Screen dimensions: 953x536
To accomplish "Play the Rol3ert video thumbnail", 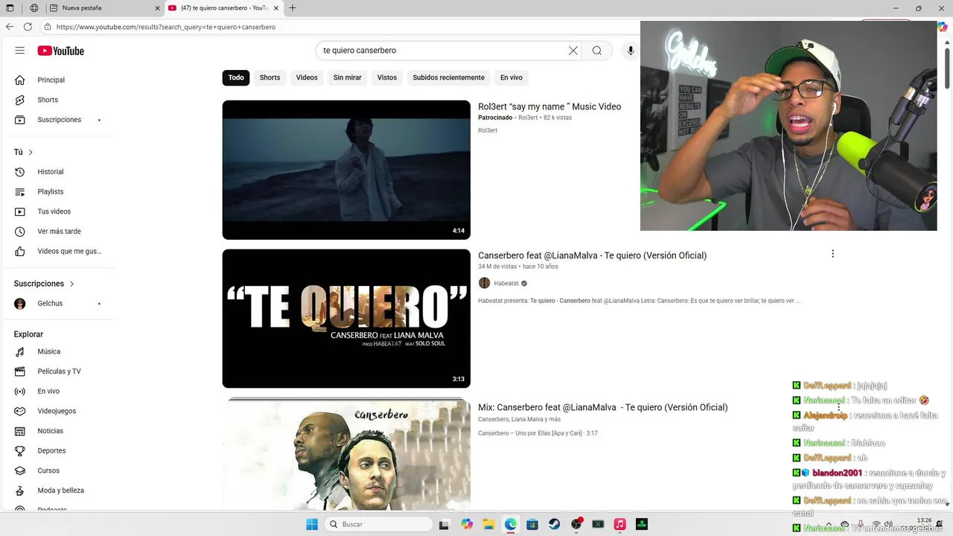I will 346,170.
